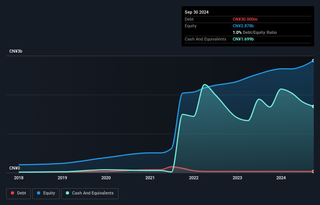Click the 2021 x-axis label
320x205 pixels.
150,178
